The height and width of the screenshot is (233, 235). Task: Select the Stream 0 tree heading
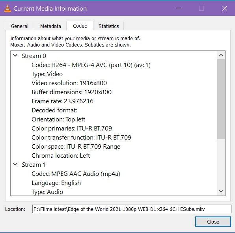[x=34, y=56]
